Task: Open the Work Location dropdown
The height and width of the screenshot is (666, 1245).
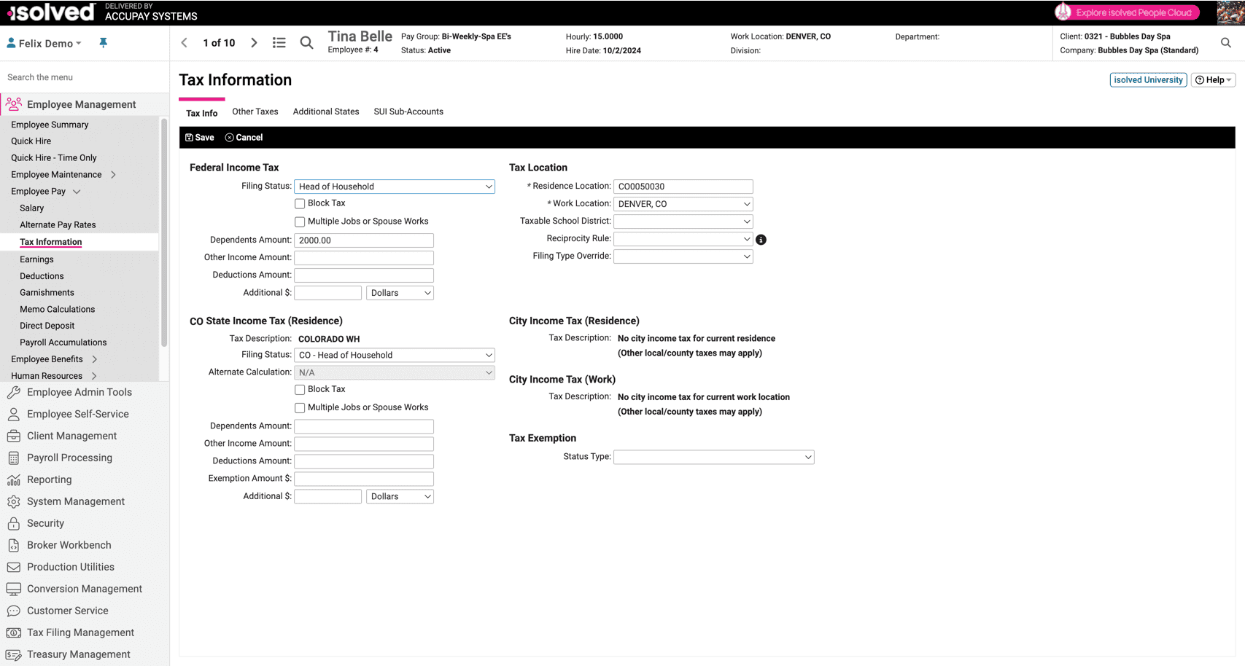Action: point(683,204)
